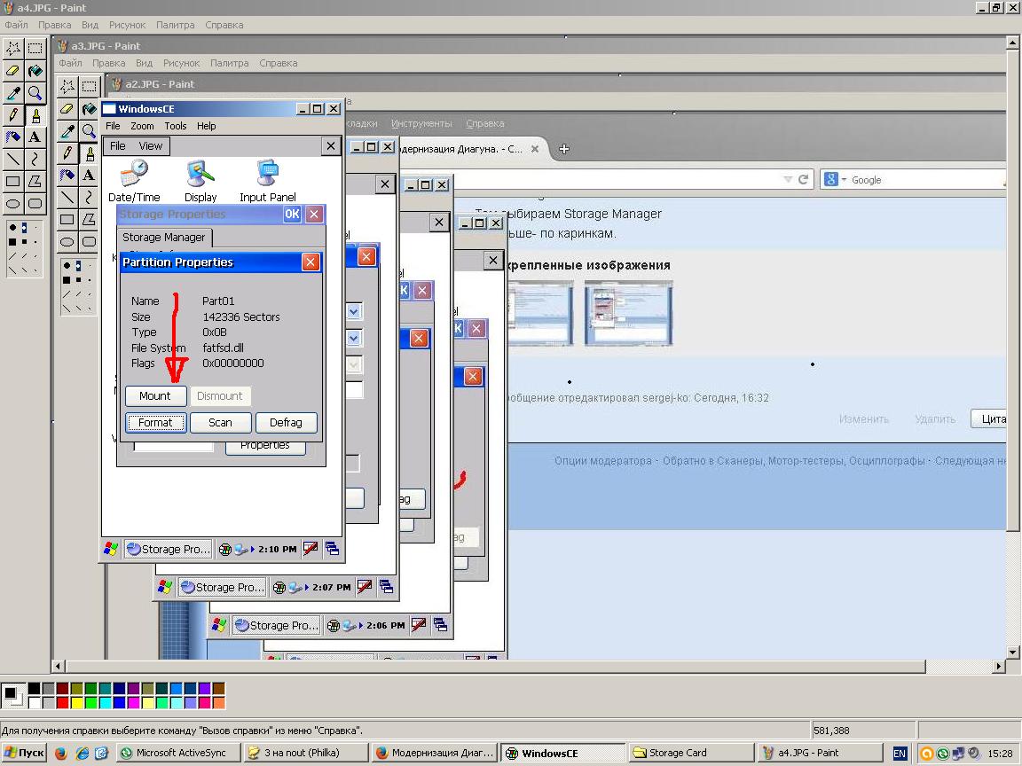Select the Text tool in the outermost Paint toolbox
Viewport: 1022px width, 766px height.
[35, 137]
